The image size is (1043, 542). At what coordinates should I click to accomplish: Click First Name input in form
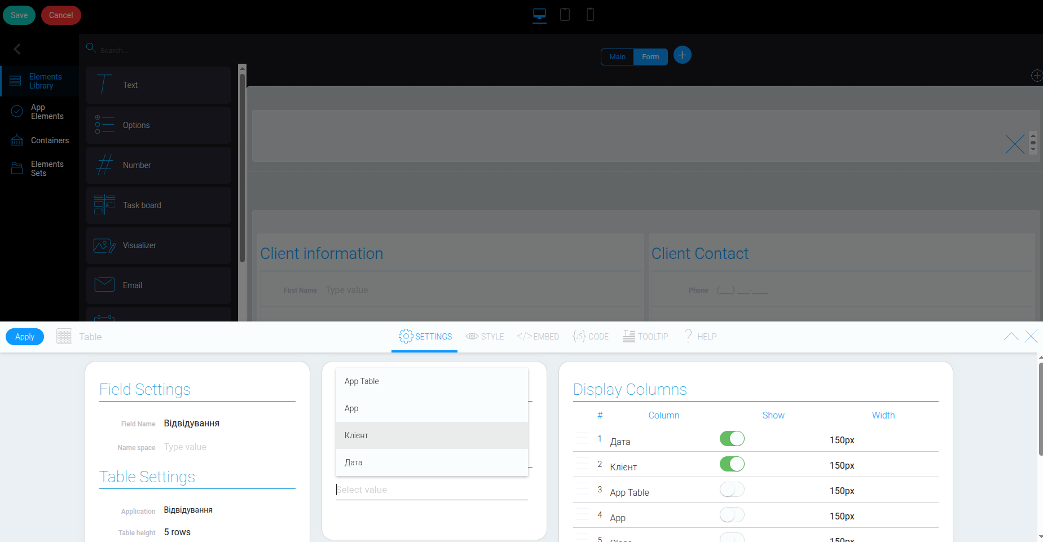479,290
